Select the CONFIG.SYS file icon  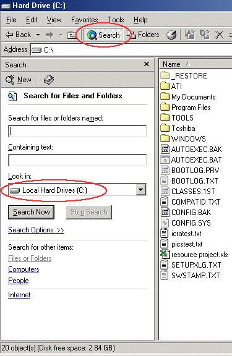coord(165,222)
